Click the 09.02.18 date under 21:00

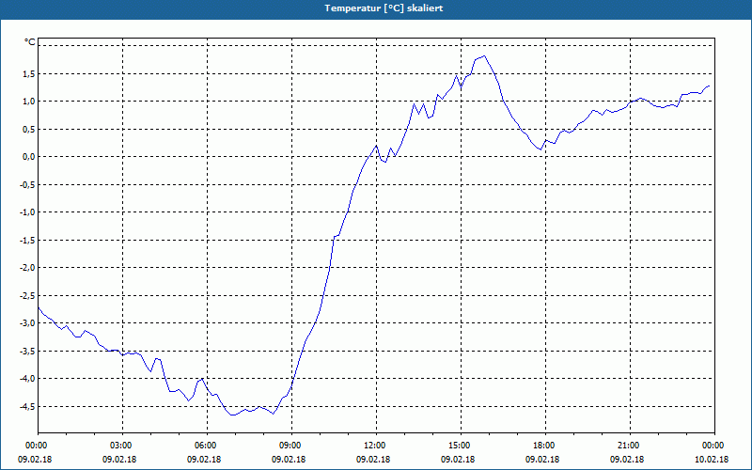point(627,460)
